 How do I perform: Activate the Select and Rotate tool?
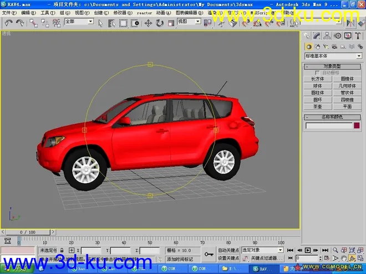(x=160, y=23)
